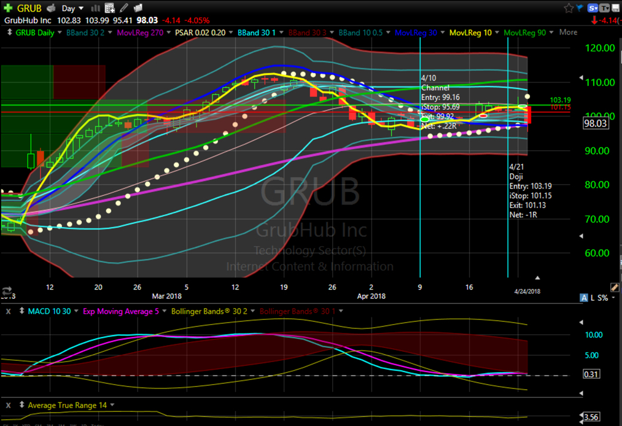Screen dimensions: 622x426
Task: Open the Bollinger Bands 30 1 menu
Action: tap(341, 311)
